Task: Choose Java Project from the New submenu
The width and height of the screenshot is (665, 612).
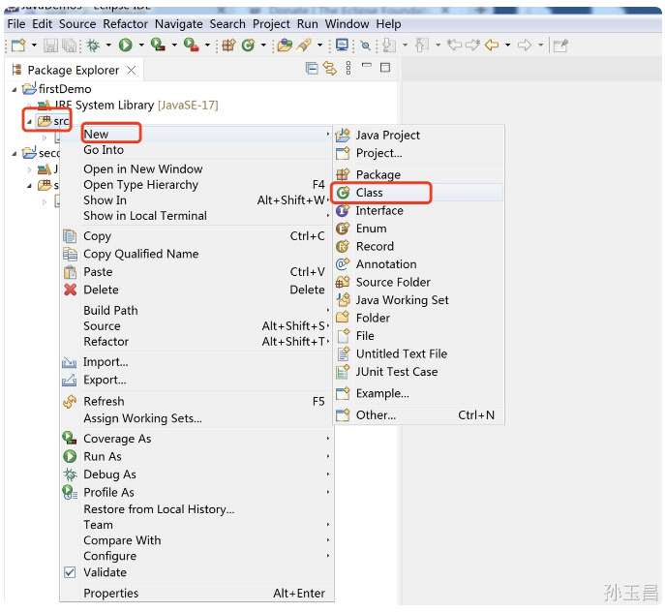Action: point(419,135)
